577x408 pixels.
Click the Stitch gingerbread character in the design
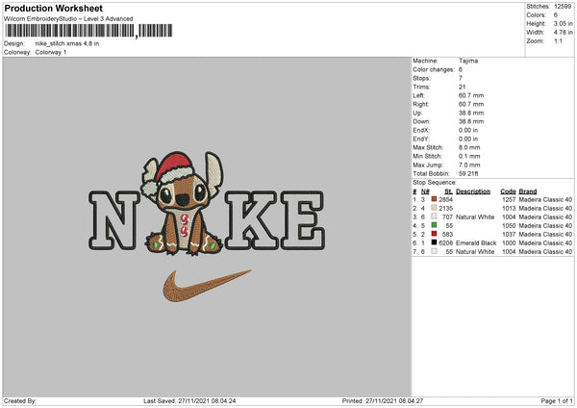[x=183, y=203]
